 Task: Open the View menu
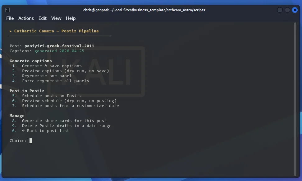(x=56, y=18)
